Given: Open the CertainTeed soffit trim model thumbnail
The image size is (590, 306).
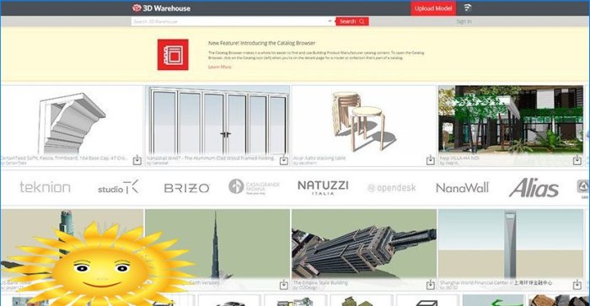Looking at the screenshot, I should (x=72, y=120).
